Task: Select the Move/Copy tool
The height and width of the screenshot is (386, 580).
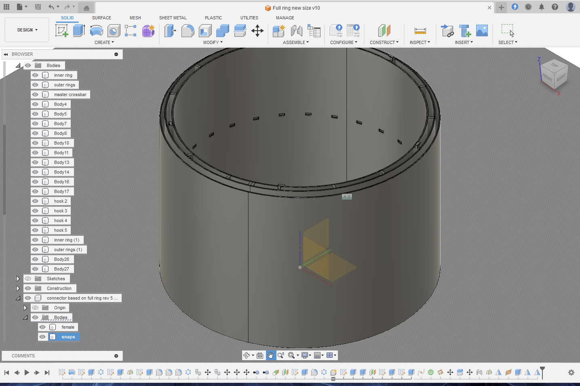Action: pyautogui.click(x=257, y=30)
